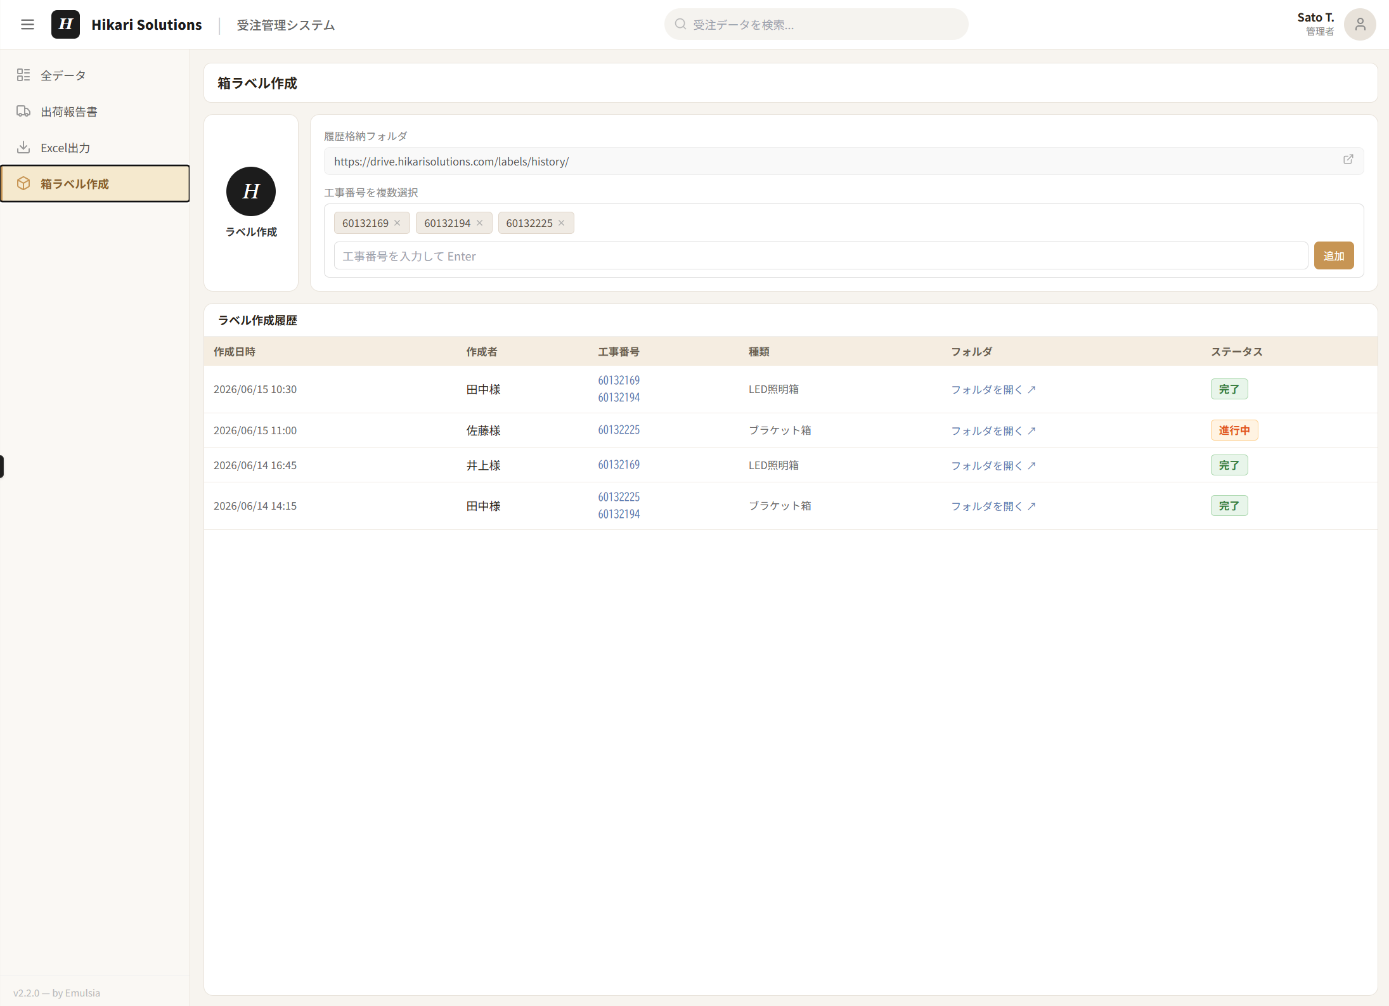Click the Hikari Solutions brand name
This screenshot has height=1006, width=1389.
click(146, 25)
